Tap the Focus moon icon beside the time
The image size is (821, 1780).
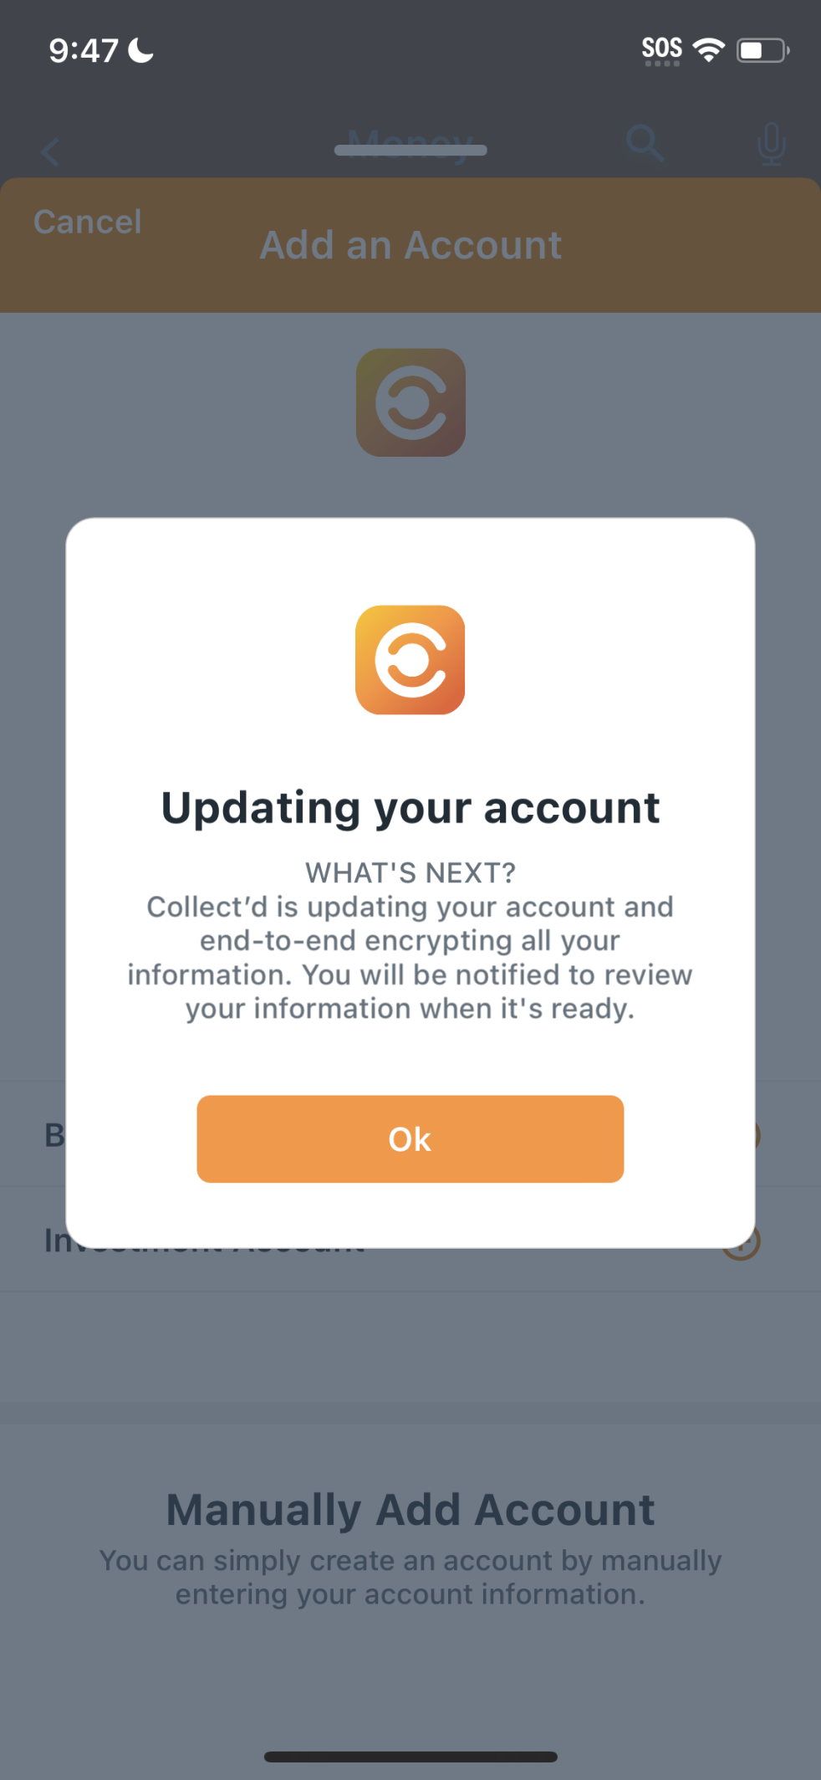[141, 50]
